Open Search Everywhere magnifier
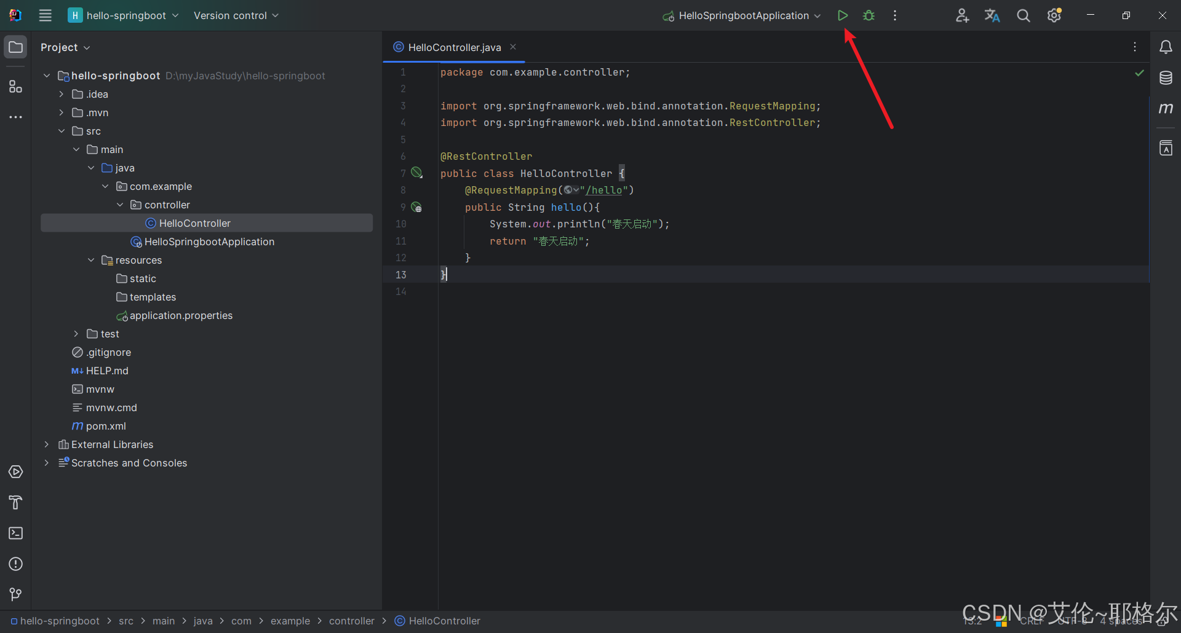Viewport: 1181px width, 633px height. click(1023, 15)
